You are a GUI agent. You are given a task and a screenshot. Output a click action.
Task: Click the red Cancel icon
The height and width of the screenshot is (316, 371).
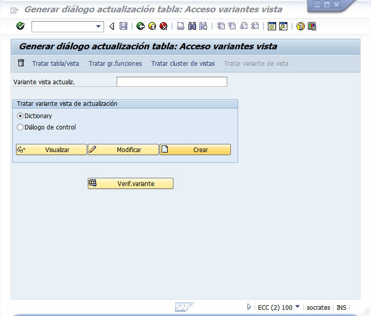click(163, 26)
